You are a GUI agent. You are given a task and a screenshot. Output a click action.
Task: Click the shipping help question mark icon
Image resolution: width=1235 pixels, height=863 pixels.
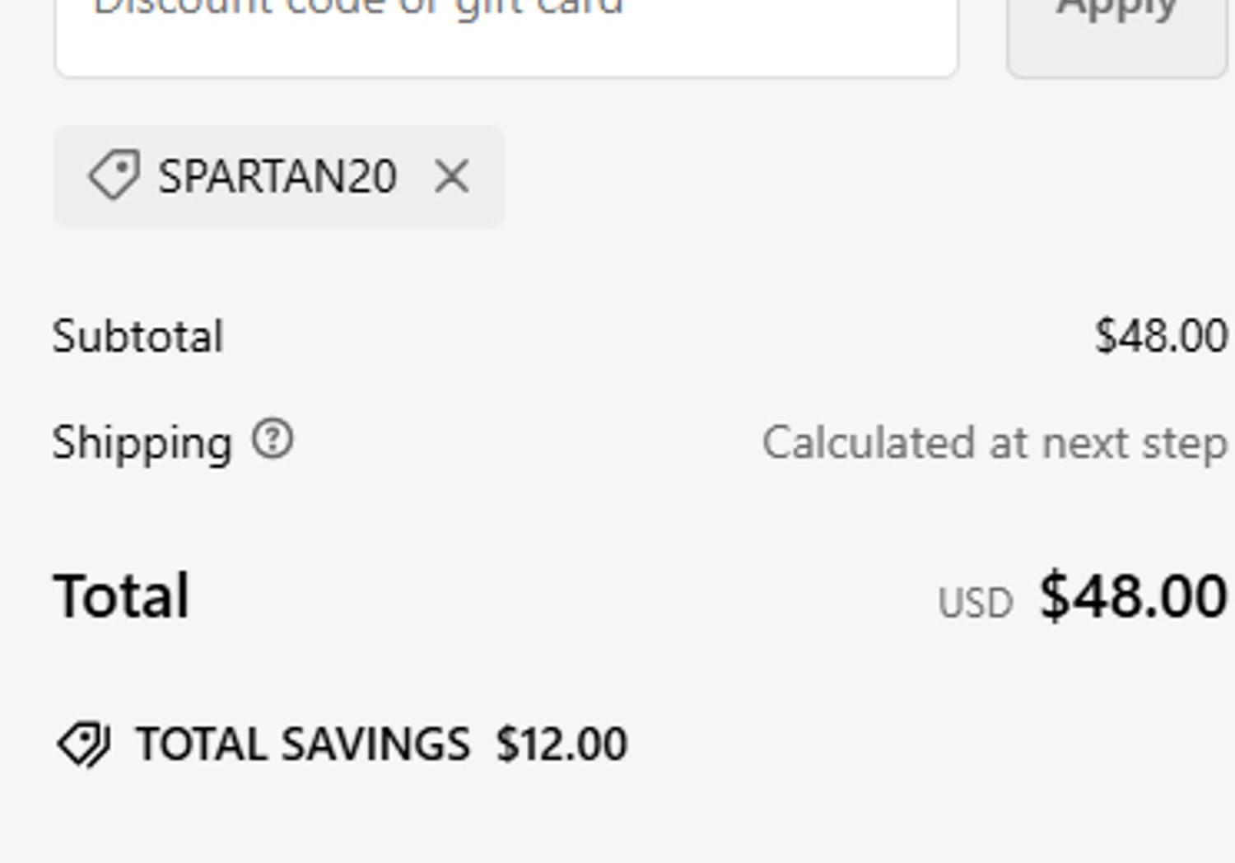pos(273,439)
